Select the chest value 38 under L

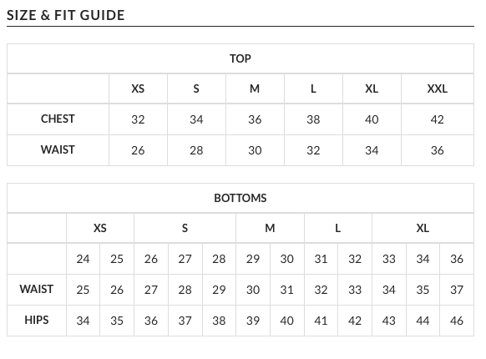click(x=313, y=119)
